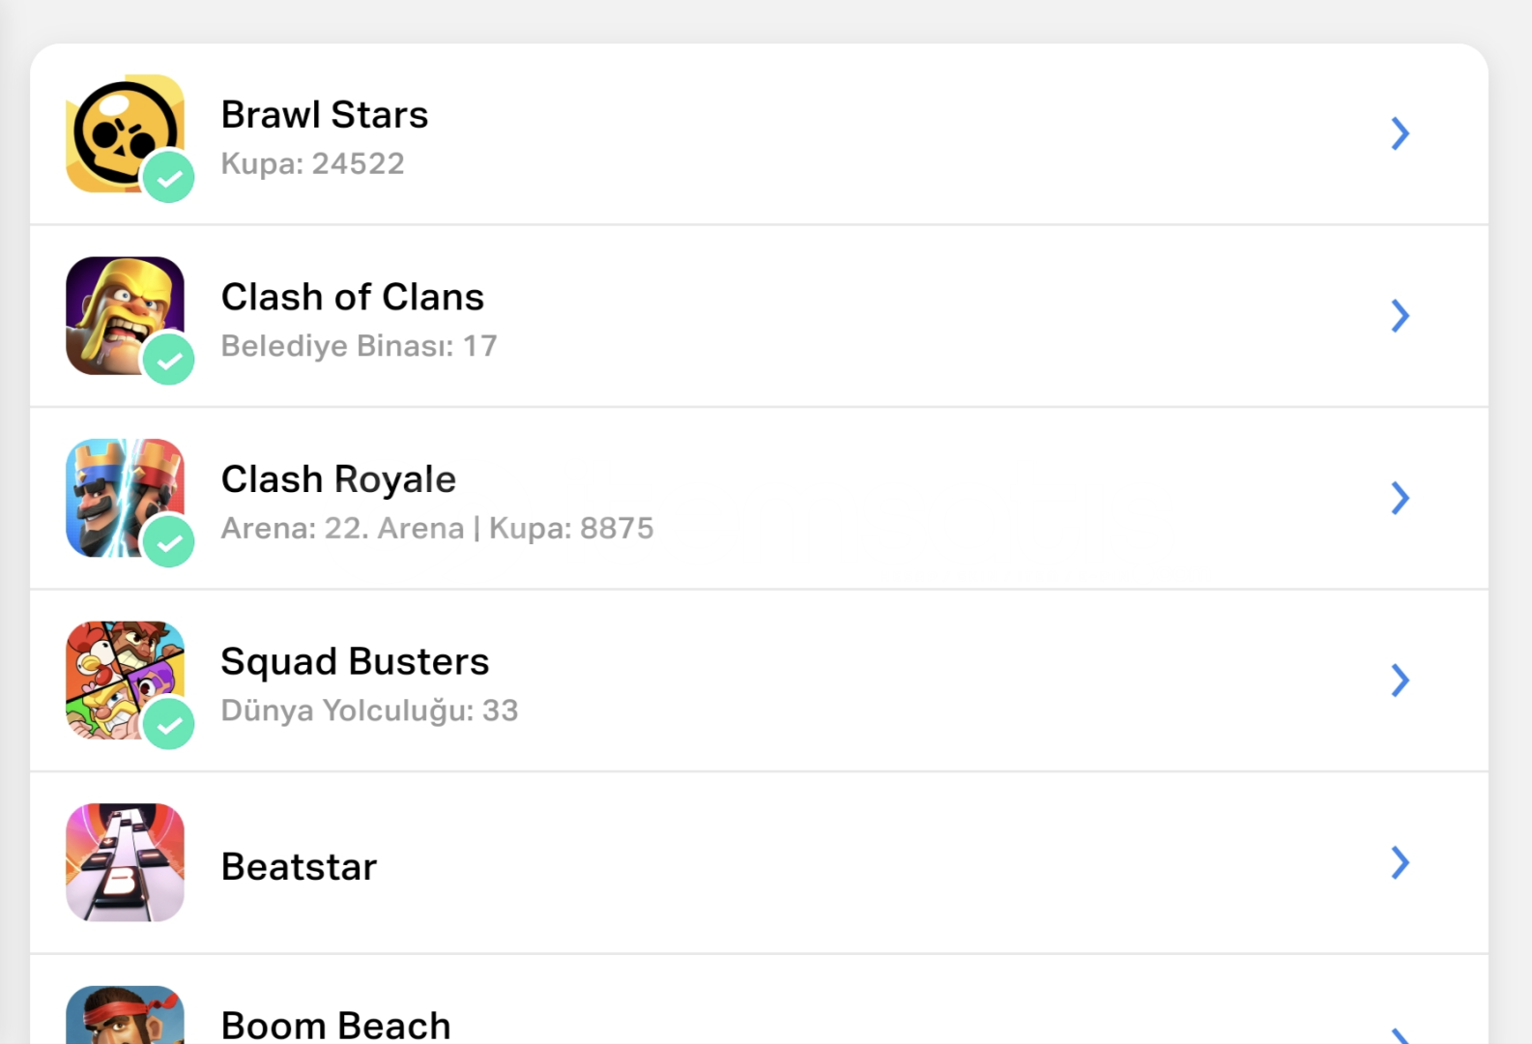1532x1044 pixels.
Task: Expand Brawl Stars using its chevron arrow
Action: point(1400,133)
